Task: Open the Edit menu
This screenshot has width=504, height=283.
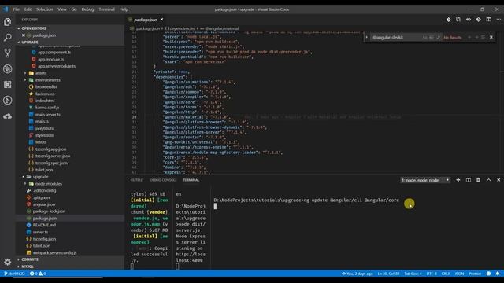Action: (x=28, y=9)
